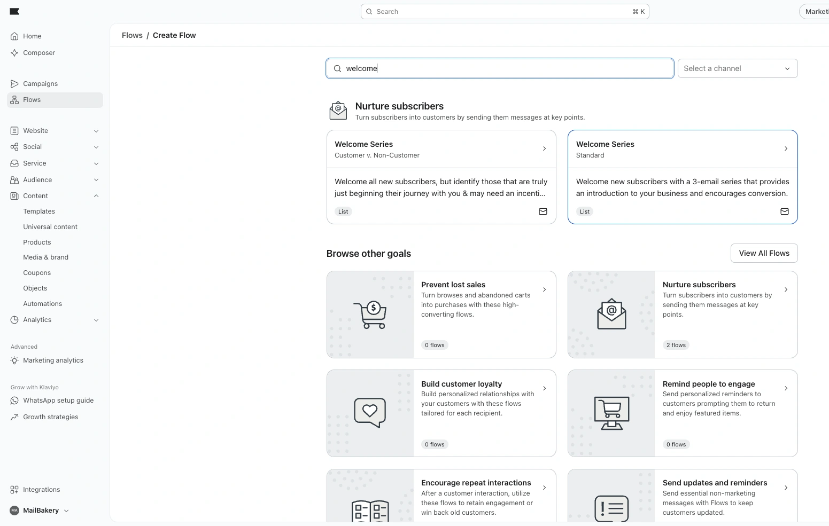Click the Social icon in sidebar
The image size is (829, 526).
click(14, 147)
